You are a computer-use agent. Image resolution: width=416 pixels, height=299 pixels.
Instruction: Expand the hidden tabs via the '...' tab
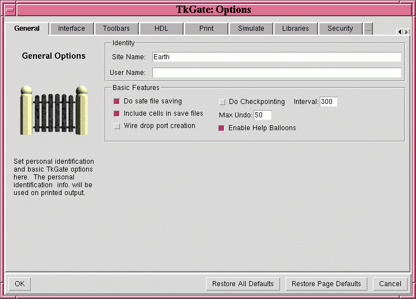(368, 29)
